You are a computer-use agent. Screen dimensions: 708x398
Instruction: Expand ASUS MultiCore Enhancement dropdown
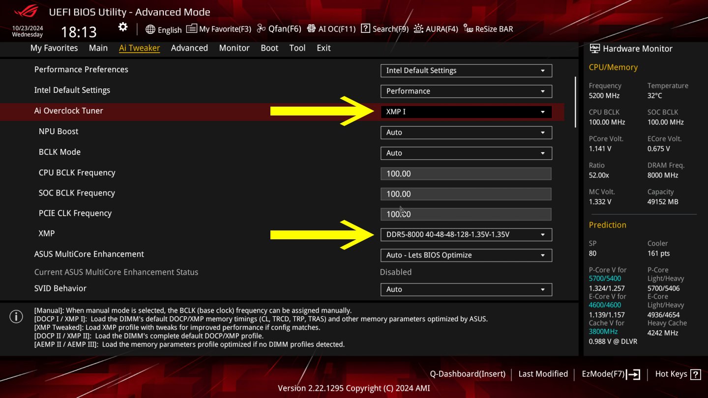coord(466,256)
